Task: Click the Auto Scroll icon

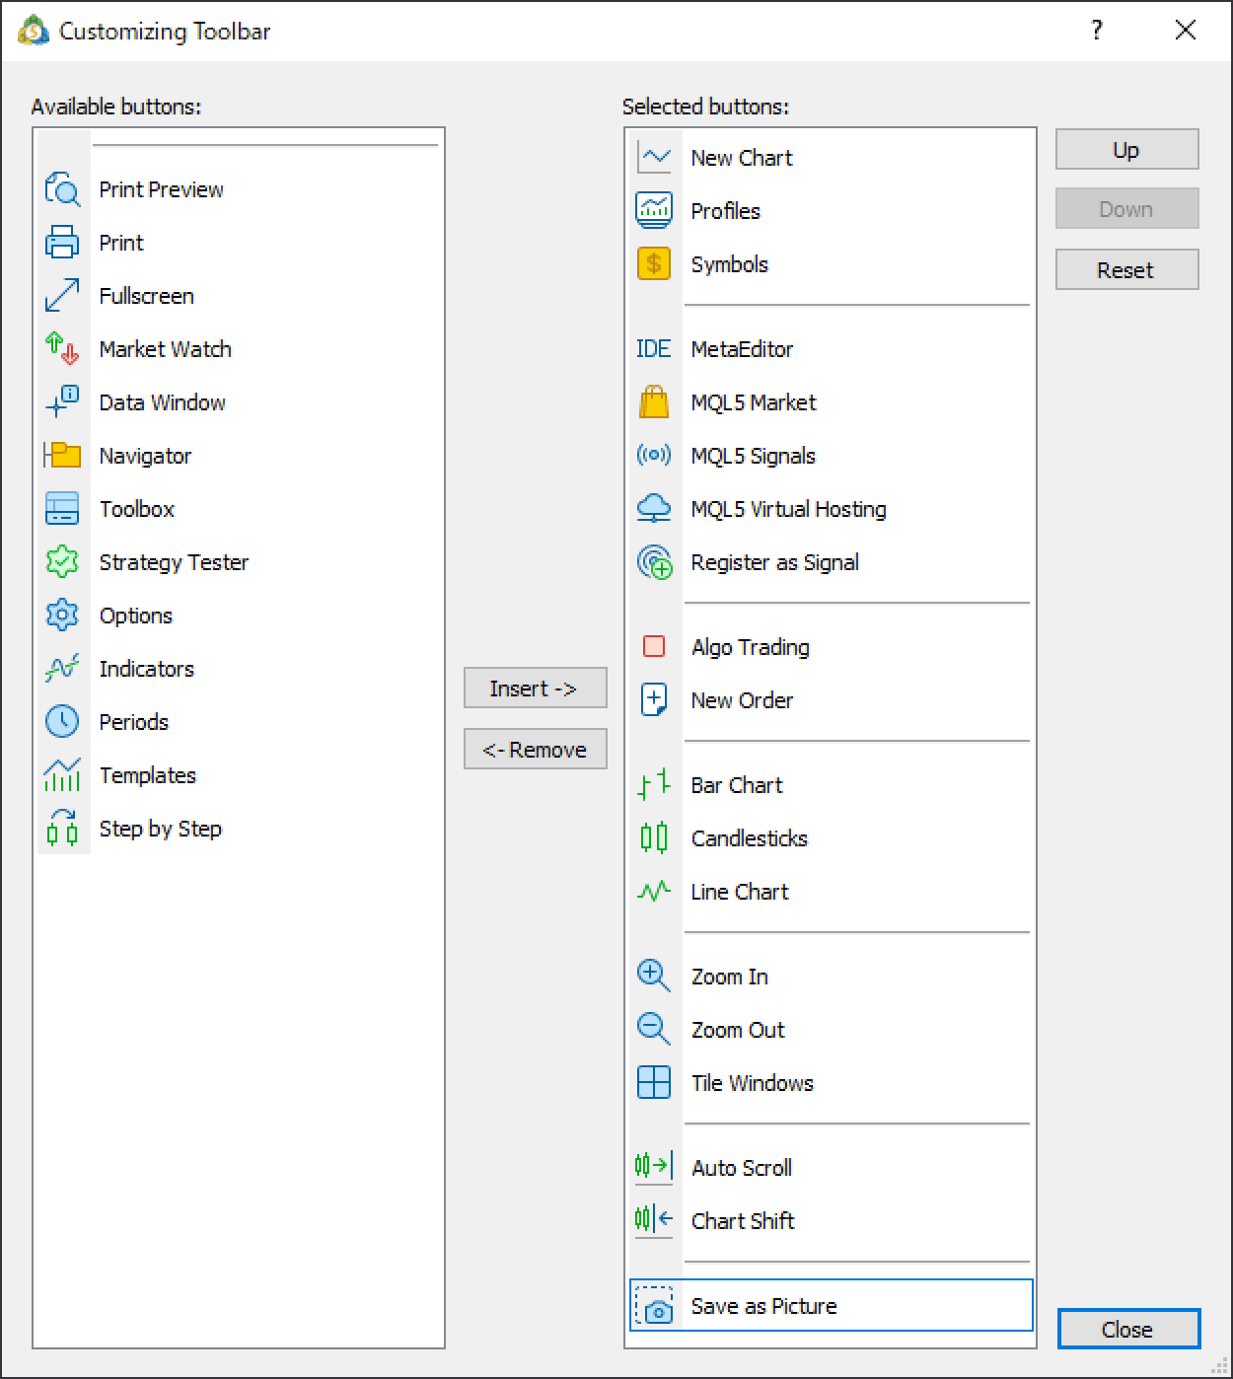Action: point(654,1168)
